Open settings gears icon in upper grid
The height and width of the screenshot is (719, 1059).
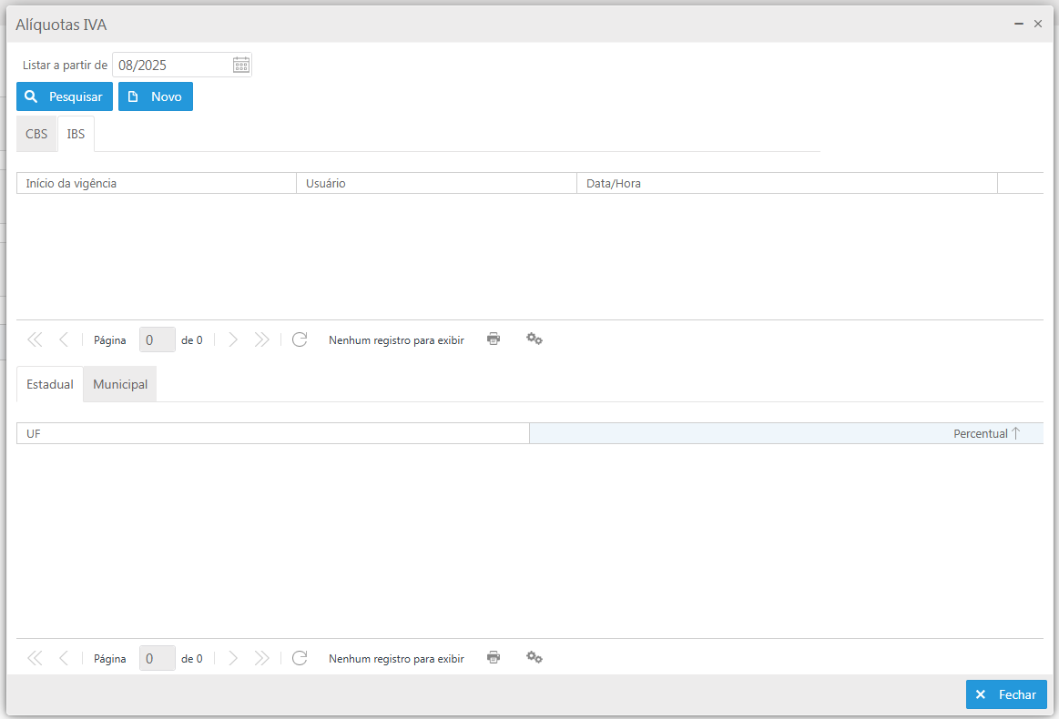coord(535,339)
